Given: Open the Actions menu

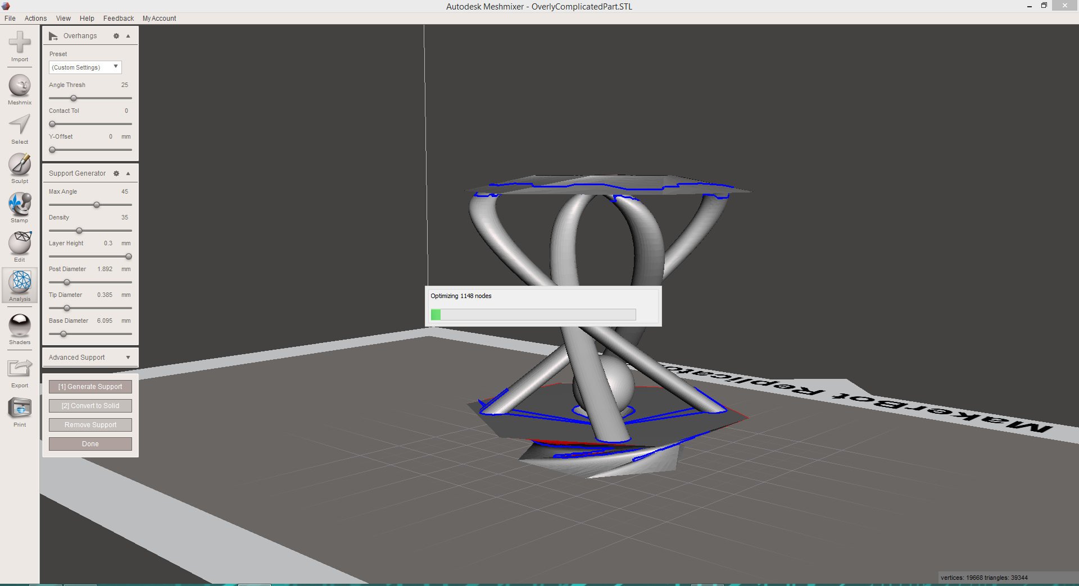Looking at the screenshot, I should [35, 19].
